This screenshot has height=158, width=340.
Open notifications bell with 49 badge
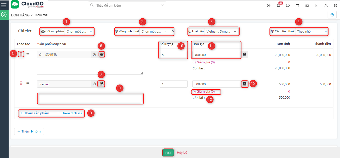[x=278, y=5]
